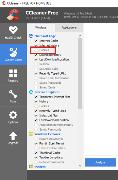The image size is (118, 180).
Task: Click the scrollbar up arrow
Action: 80,36
